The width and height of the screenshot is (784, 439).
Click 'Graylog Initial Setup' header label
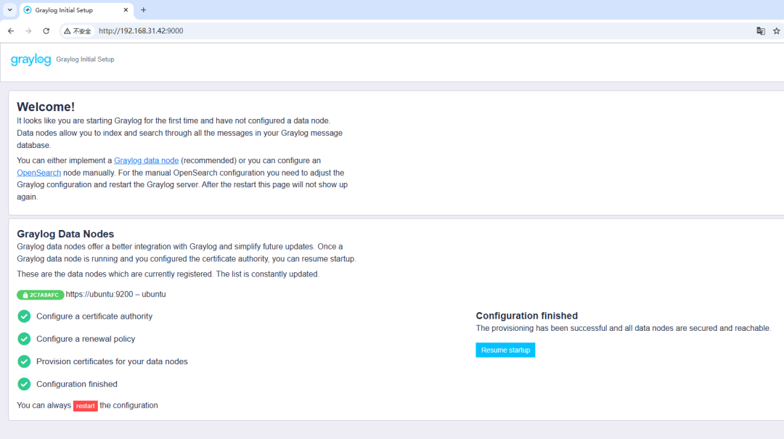click(x=85, y=60)
